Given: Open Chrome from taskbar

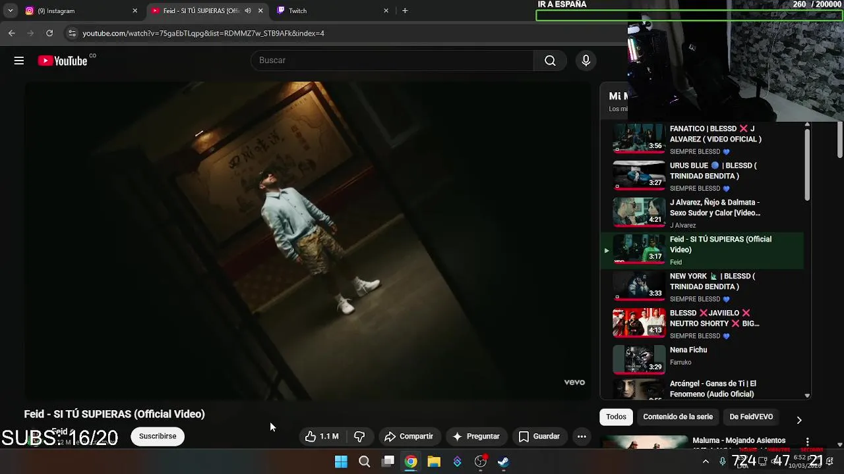Looking at the screenshot, I should (x=411, y=461).
